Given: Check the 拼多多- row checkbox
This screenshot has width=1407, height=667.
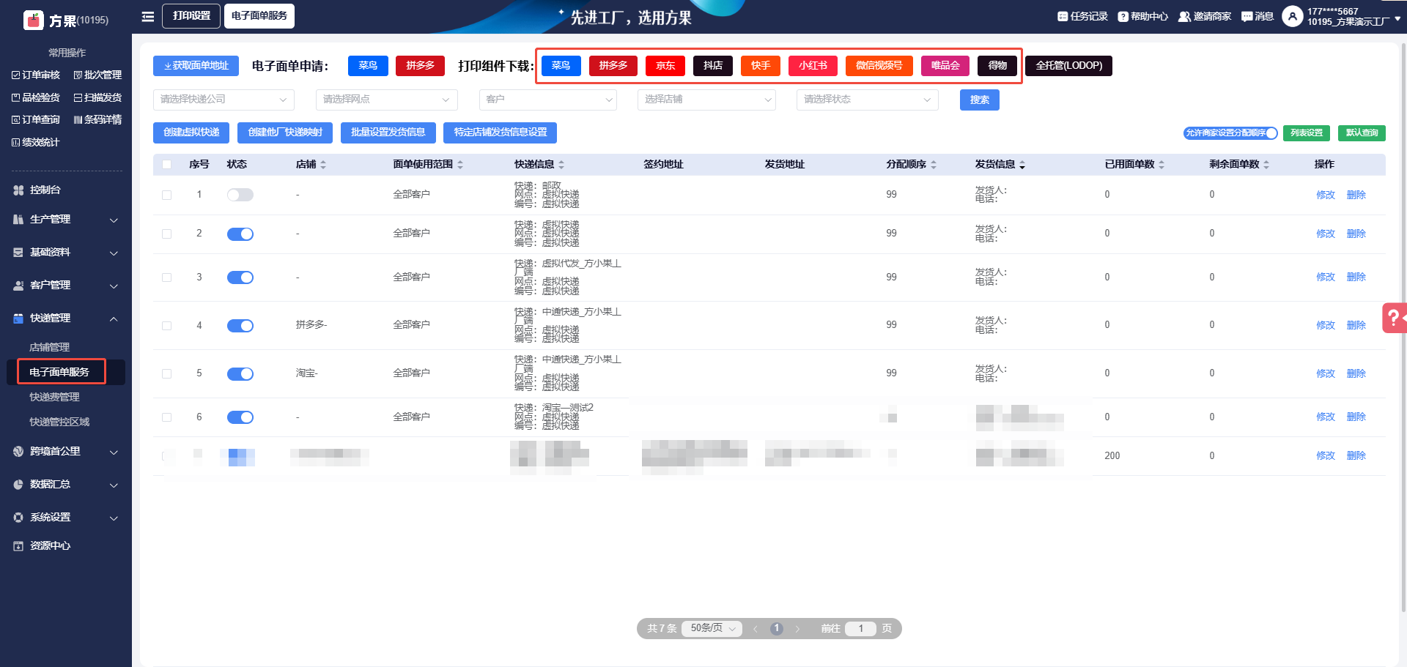Looking at the screenshot, I should coord(166,326).
